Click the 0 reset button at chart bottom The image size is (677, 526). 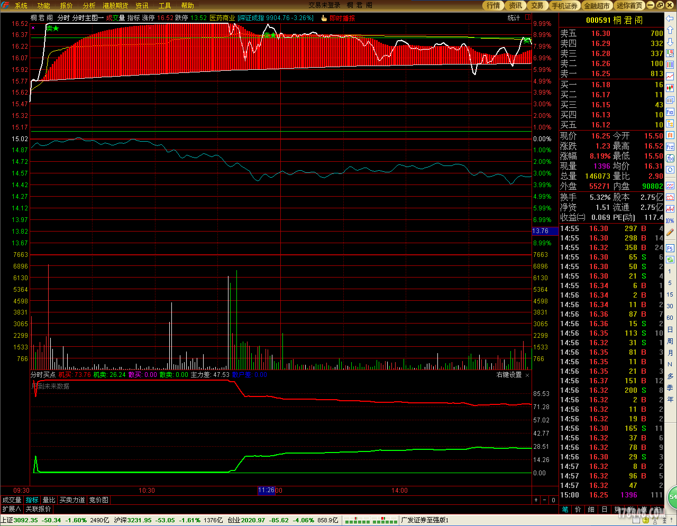pyautogui.click(x=553, y=500)
